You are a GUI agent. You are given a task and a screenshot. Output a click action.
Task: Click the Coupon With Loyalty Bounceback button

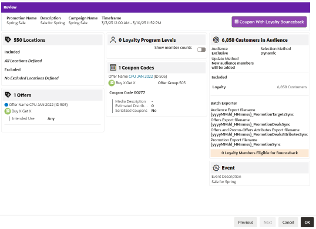(x=269, y=22)
